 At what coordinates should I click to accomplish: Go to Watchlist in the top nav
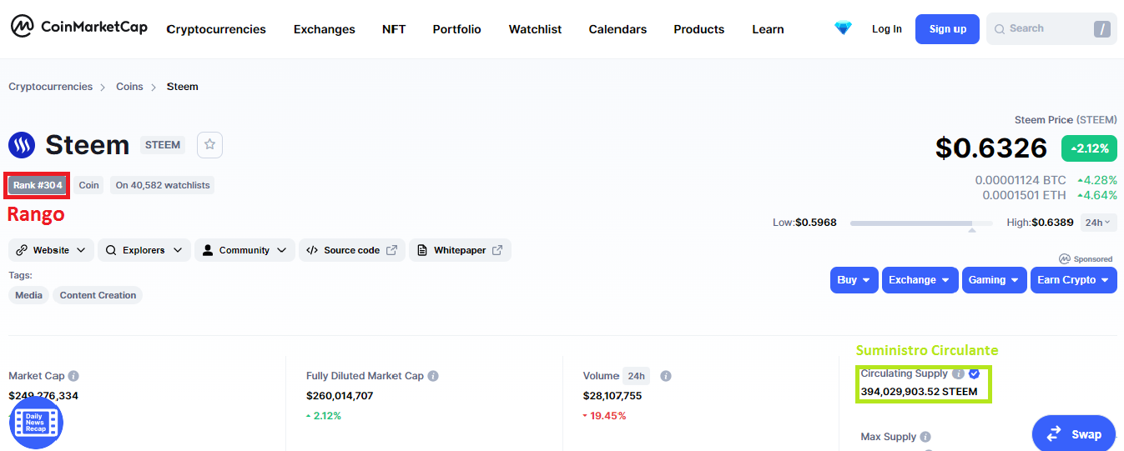pyautogui.click(x=535, y=29)
